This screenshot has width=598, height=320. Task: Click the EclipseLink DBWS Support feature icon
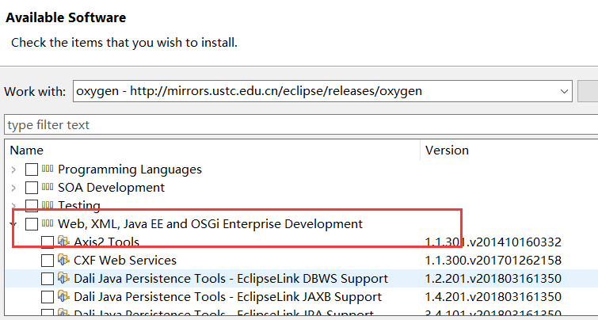[x=63, y=278]
